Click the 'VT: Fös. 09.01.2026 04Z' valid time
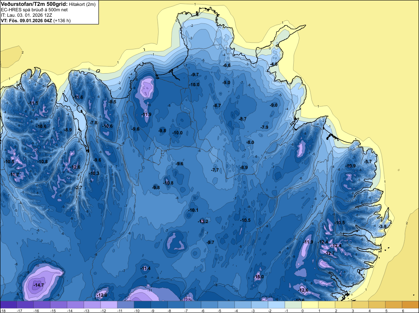 coord(27,21)
